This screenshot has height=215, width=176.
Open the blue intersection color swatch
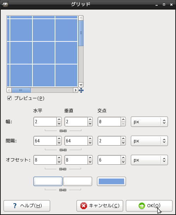111,181
